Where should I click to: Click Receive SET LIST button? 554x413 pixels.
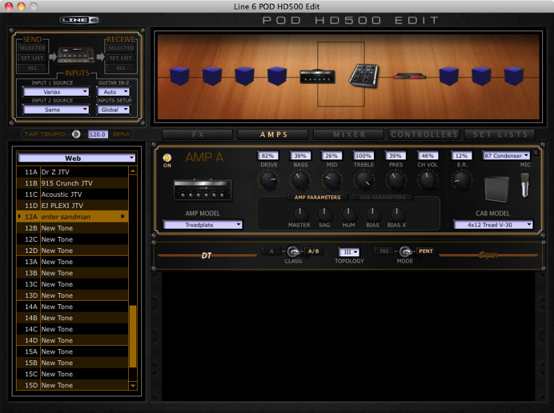[x=120, y=58]
